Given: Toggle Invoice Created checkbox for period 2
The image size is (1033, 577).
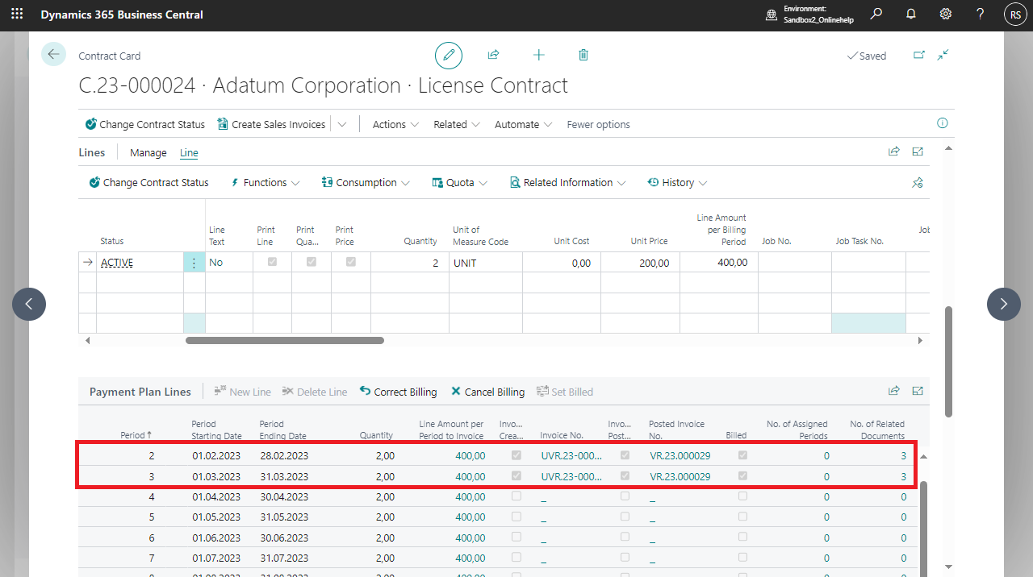Looking at the screenshot, I should pyautogui.click(x=516, y=455).
